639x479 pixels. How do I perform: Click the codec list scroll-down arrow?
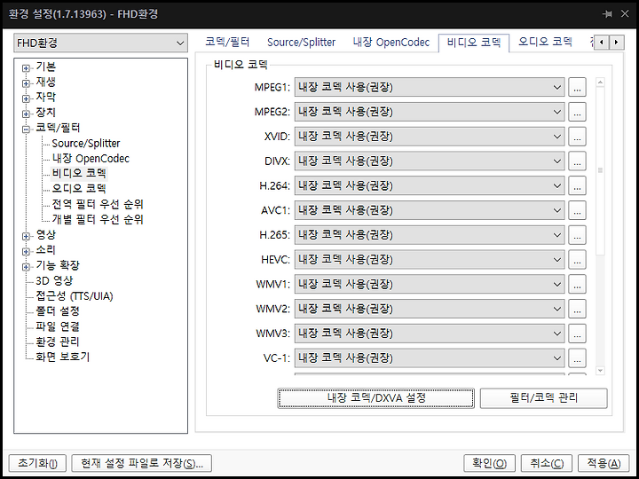pos(600,370)
